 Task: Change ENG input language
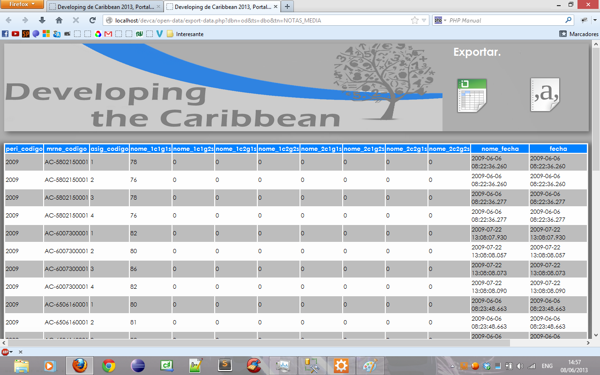pos(547,366)
